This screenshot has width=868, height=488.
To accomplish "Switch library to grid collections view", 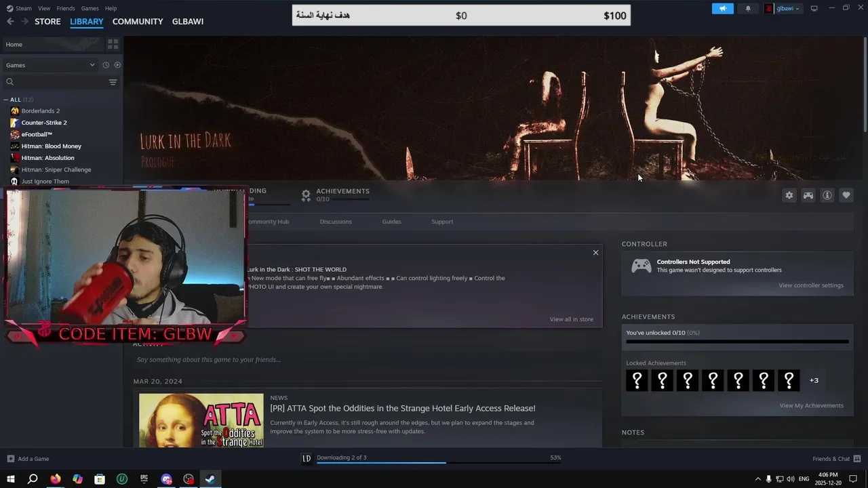I will point(113,44).
